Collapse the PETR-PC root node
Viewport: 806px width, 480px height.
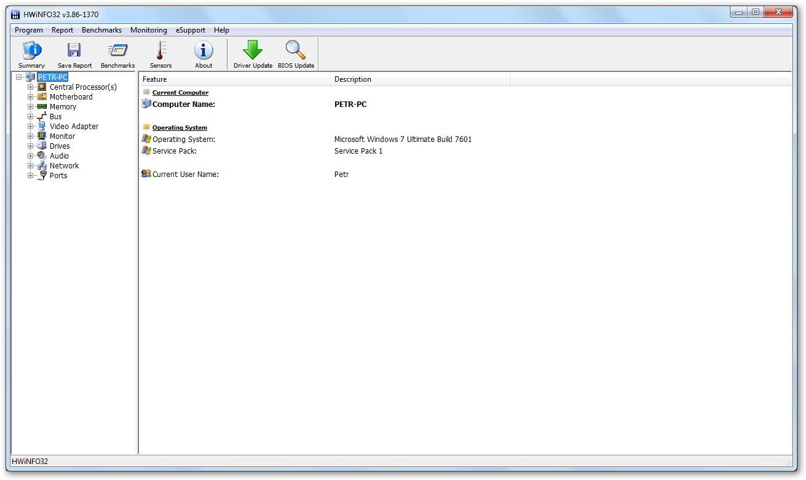pos(19,77)
